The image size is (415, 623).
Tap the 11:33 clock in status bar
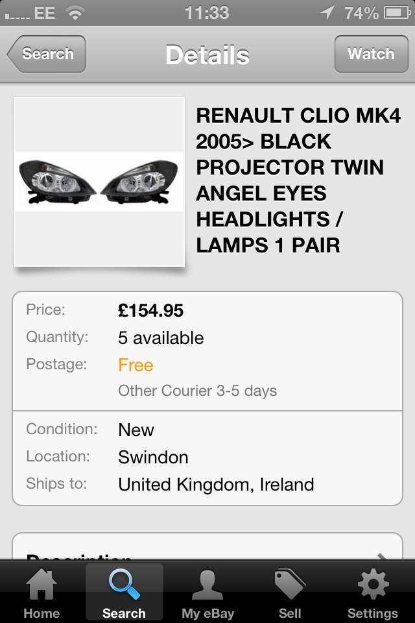207,12
